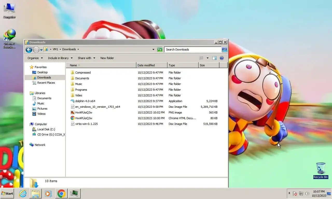Sort by the Name column header
Screen dimensions: 332x199
click(x=101, y=65)
